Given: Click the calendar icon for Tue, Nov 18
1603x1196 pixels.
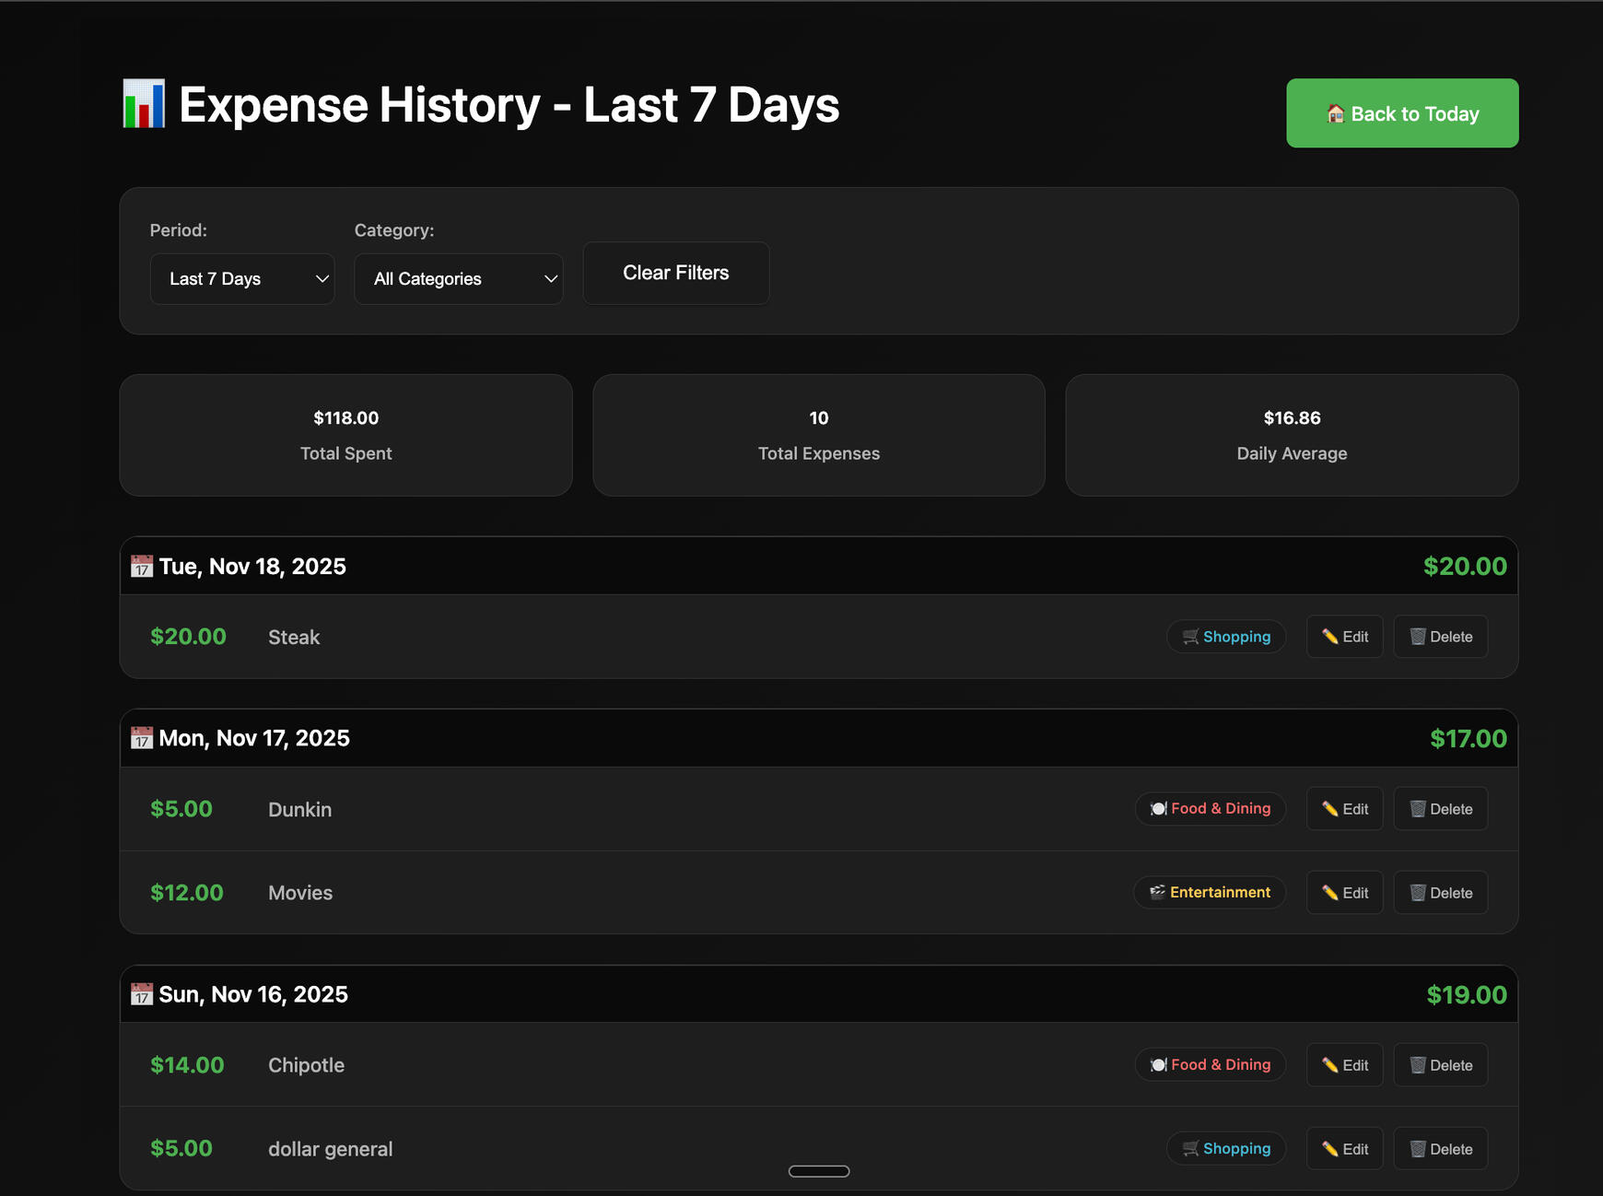Looking at the screenshot, I should coord(141,567).
